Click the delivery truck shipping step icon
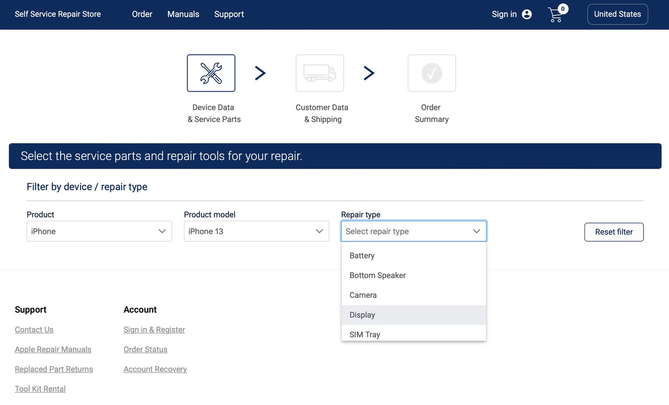 pyautogui.click(x=319, y=73)
